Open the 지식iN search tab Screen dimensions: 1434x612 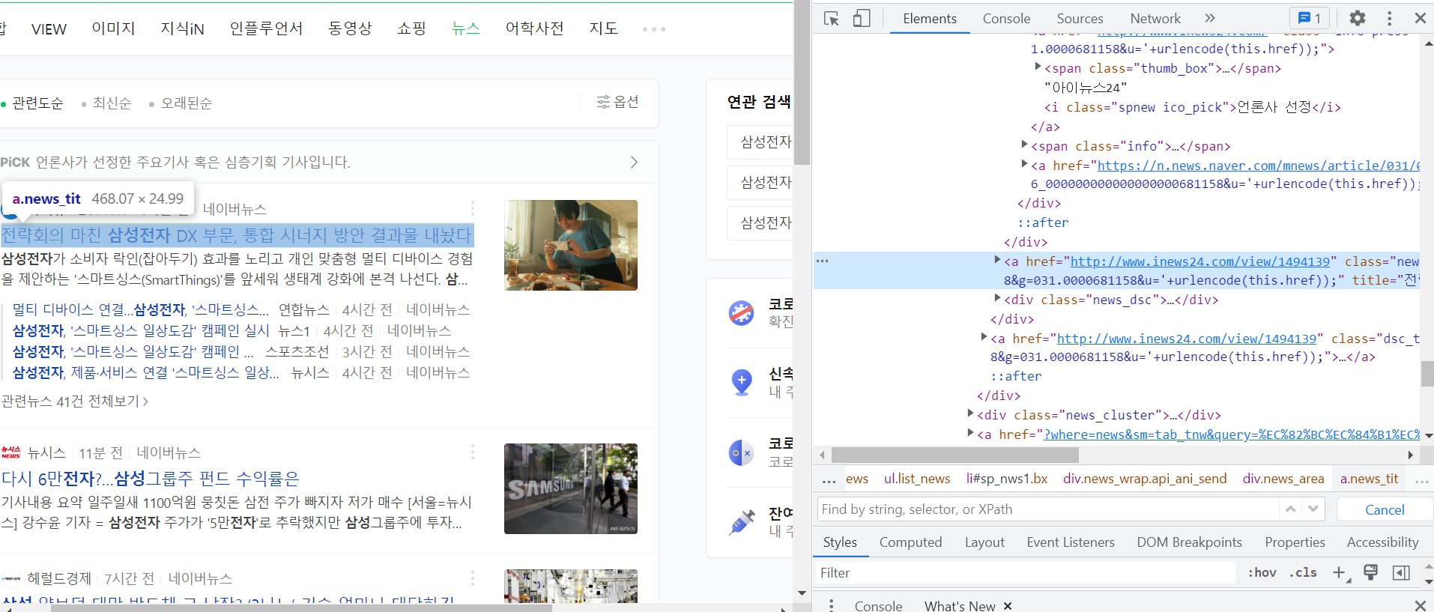click(x=182, y=28)
